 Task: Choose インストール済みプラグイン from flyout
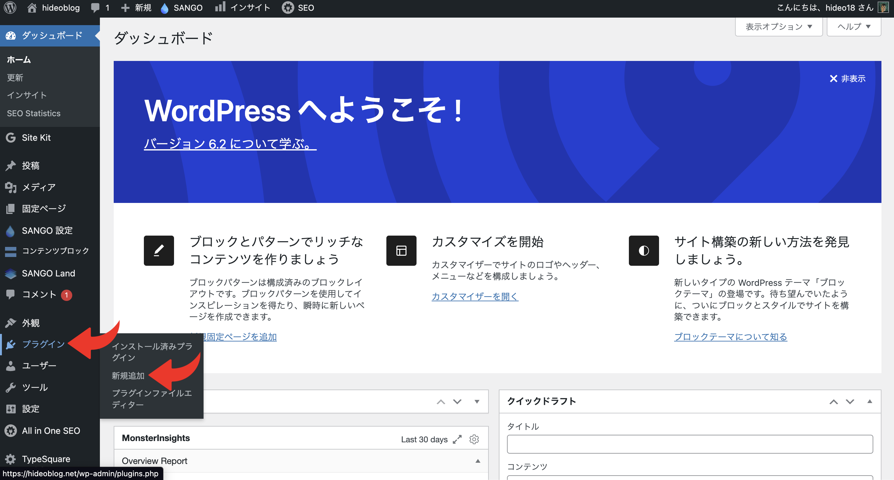(x=152, y=352)
